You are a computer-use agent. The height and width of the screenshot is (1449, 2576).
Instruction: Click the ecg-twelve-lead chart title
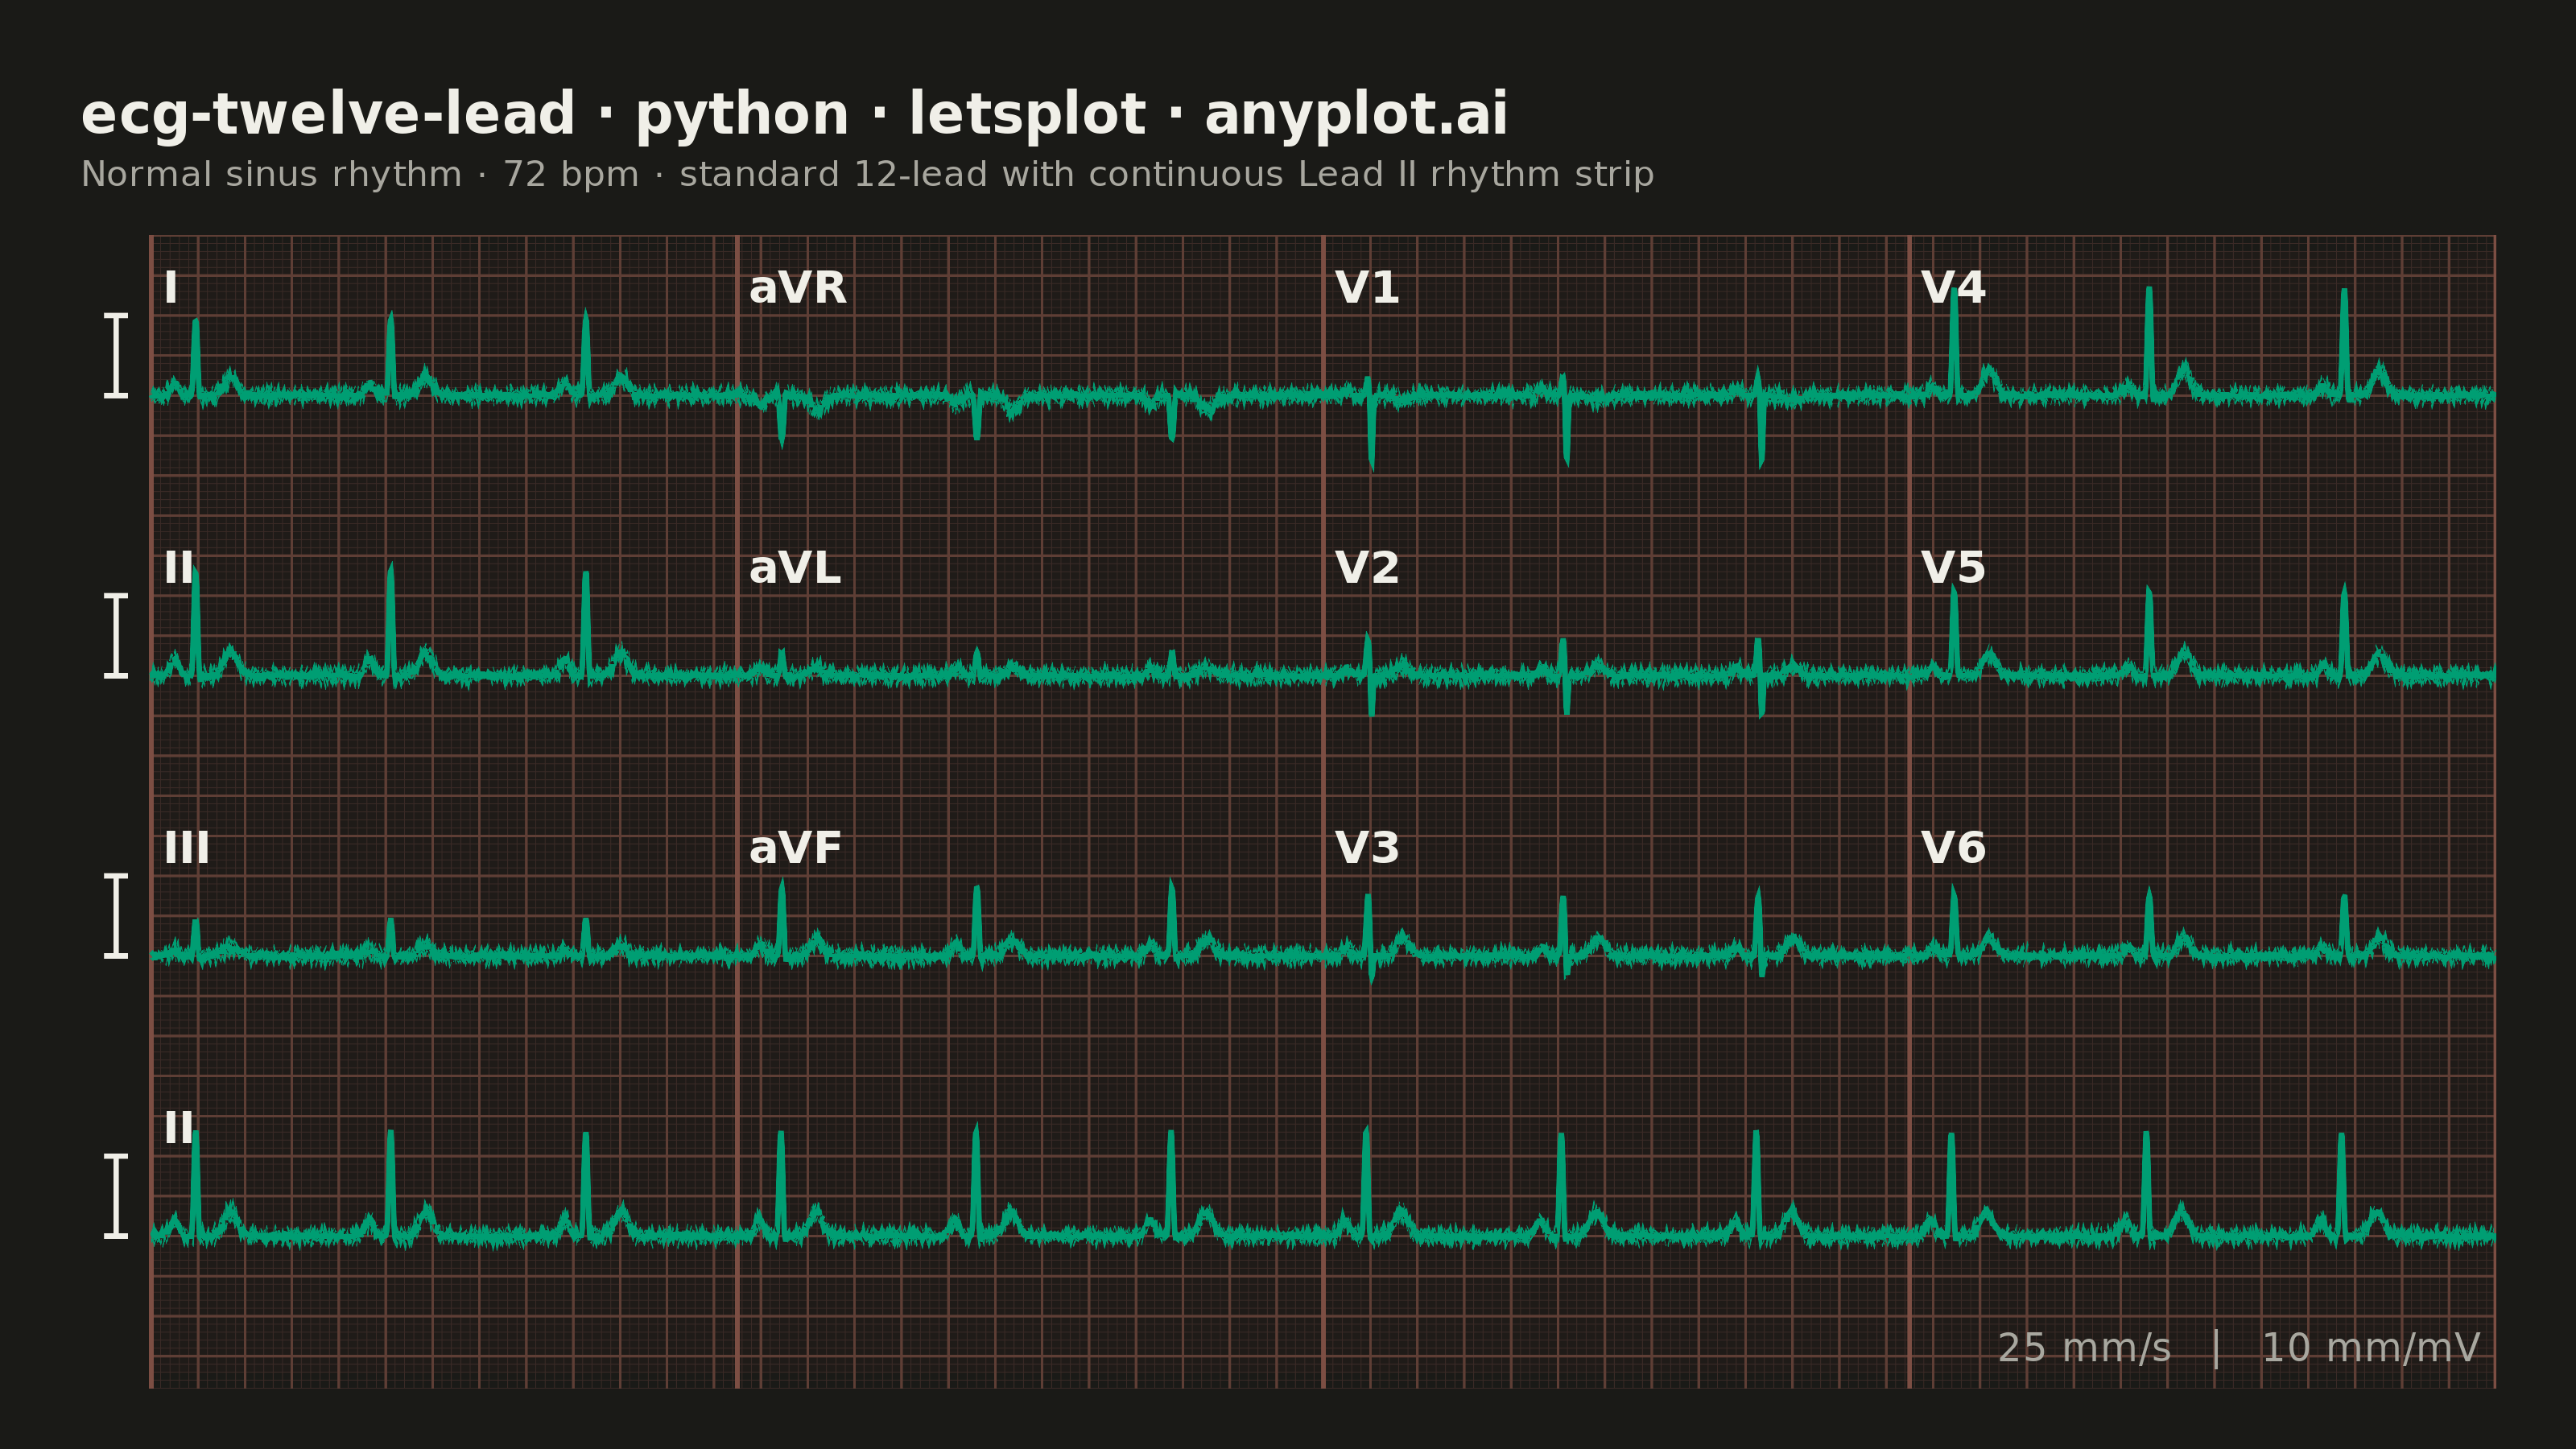[x=794, y=114]
